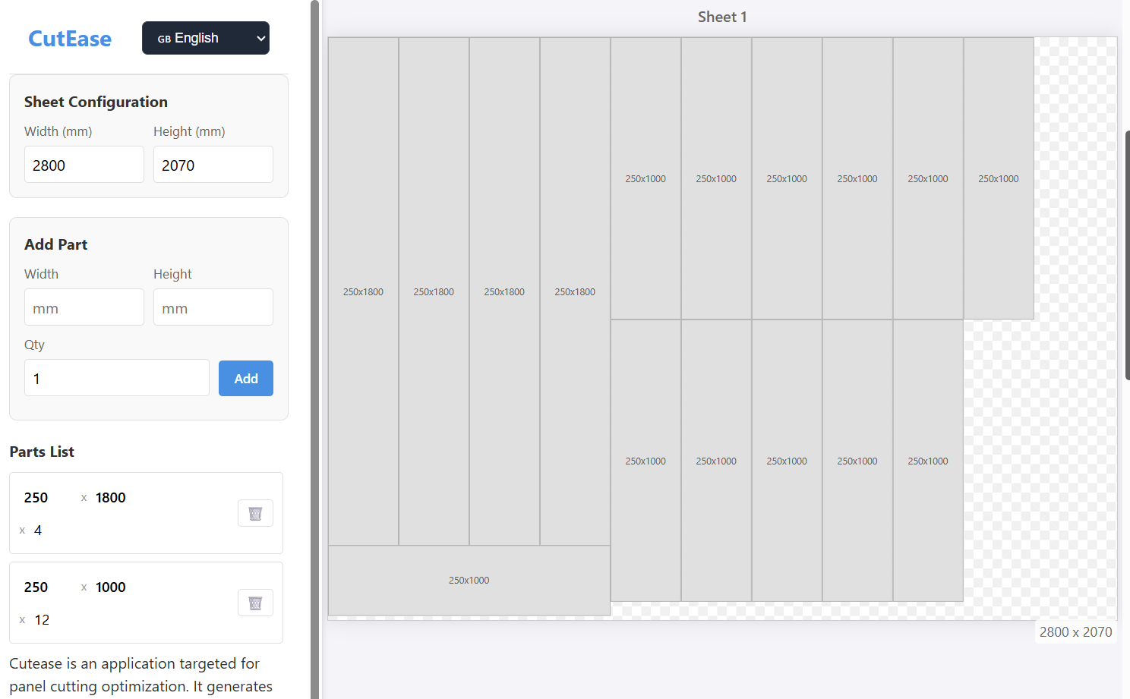Viewport: 1130px width, 699px height.
Task: Select the first 250x1800 panel
Action: click(x=363, y=291)
